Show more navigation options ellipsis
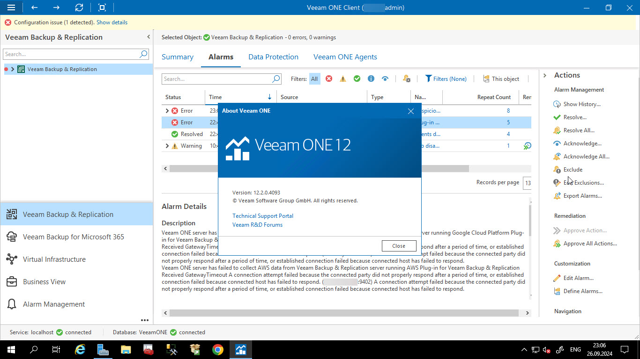Viewport: 640px width, 359px height. tap(145, 320)
